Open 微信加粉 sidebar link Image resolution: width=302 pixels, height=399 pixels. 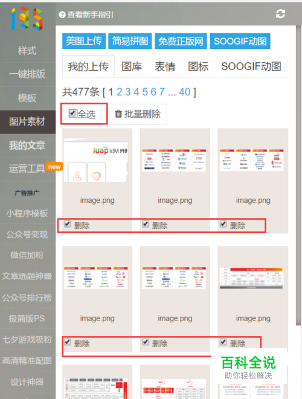pos(27,255)
